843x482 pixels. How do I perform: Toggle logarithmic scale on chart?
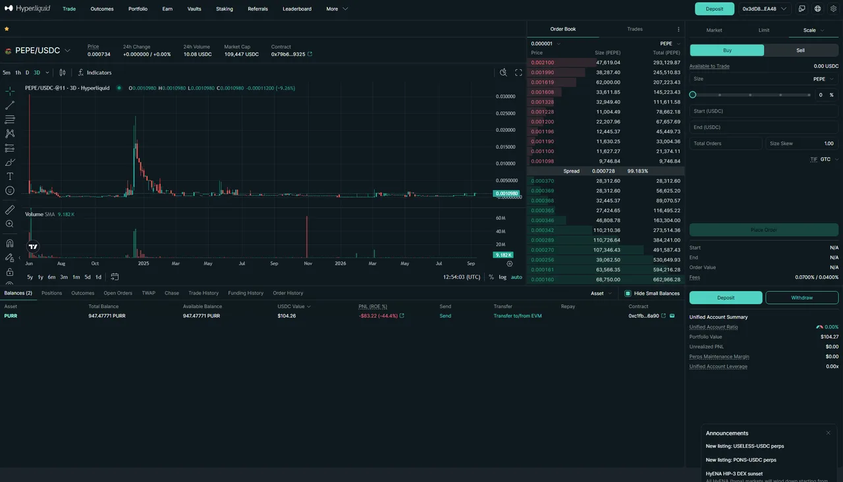(503, 277)
